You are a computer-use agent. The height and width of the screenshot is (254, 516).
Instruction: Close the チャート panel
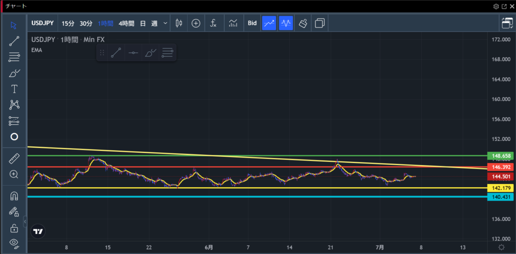click(511, 6)
